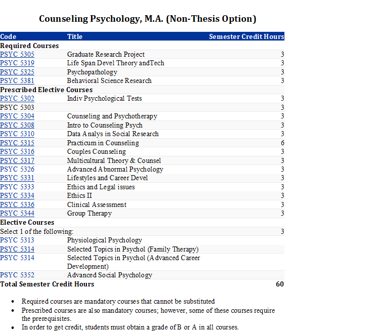This screenshot has height=331, width=388.
Task: Click the Practicum in Counseling title
Action: 103,143
